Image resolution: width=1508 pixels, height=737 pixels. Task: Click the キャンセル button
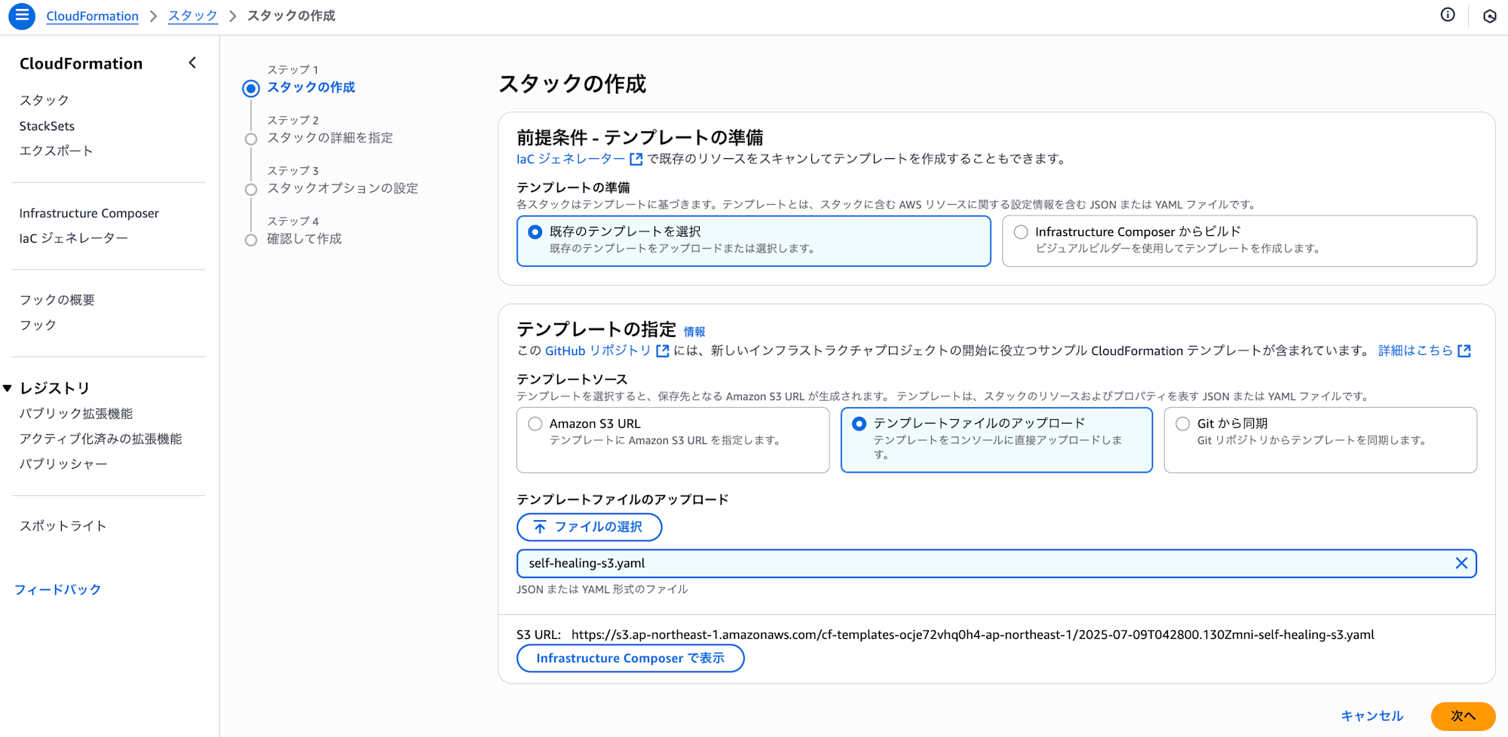click(x=1372, y=716)
